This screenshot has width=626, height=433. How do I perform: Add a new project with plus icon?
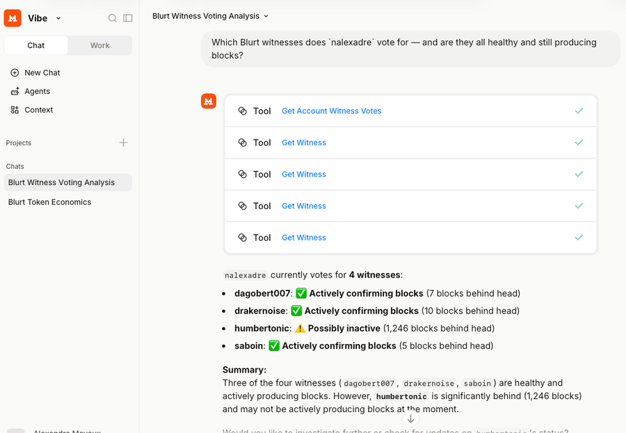coord(123,142)
